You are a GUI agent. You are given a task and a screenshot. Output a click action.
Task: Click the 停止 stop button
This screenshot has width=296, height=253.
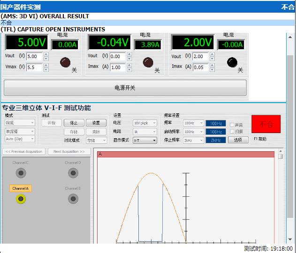[x=74, y=123]
